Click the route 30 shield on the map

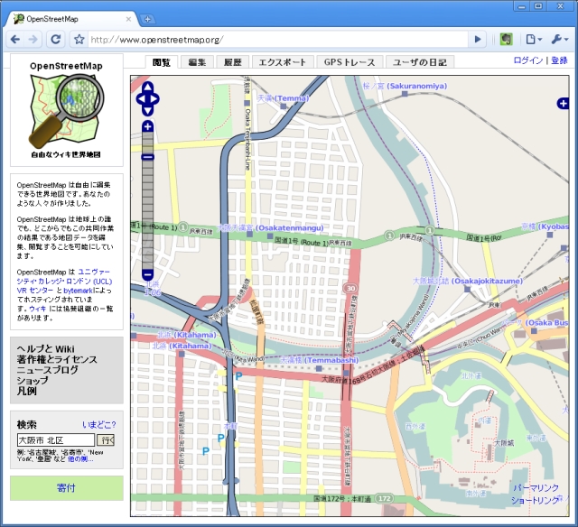[350, 289]
